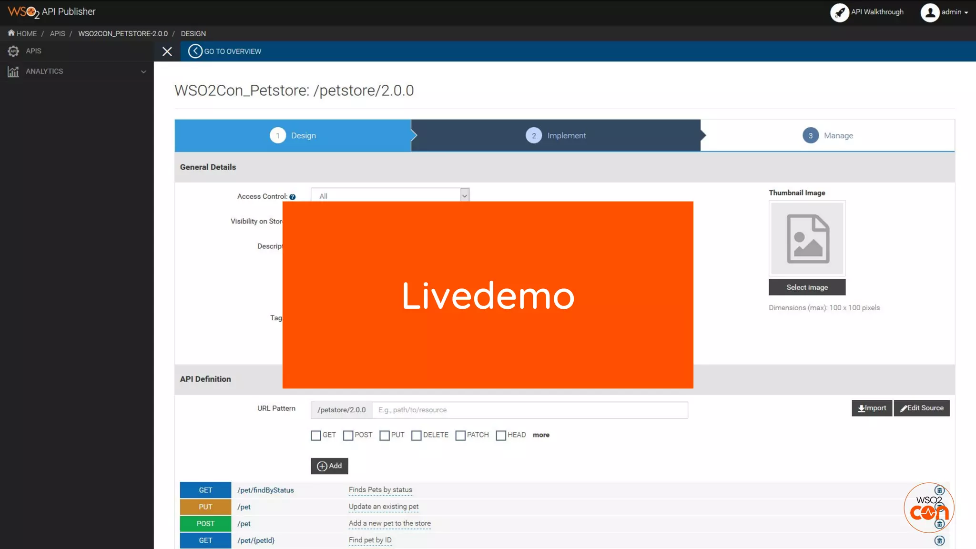Edit 'Find pet by ID' description

pyautogui.click(x=370, y=540)
